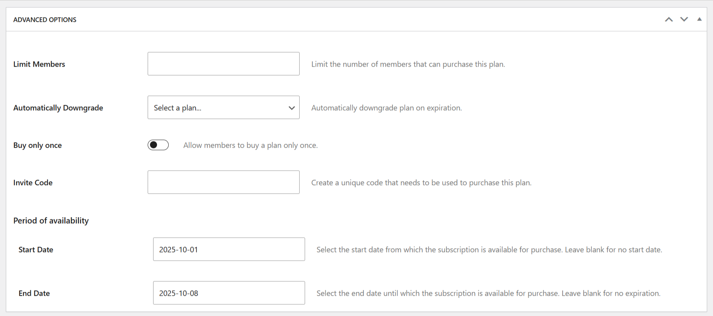Screen dimensions: 713x316
Task: Click the End Date field showing 2025-10-08
Action: point(229,293)
